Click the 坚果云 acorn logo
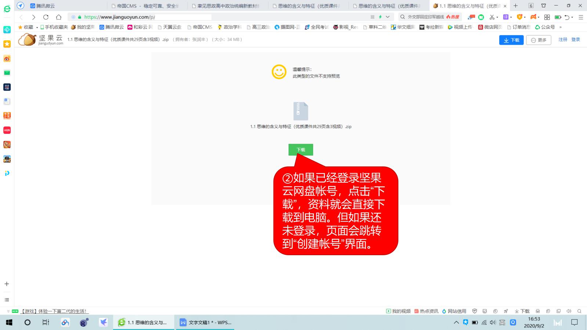This screenshot has height=330, width=587. point(41,40)
